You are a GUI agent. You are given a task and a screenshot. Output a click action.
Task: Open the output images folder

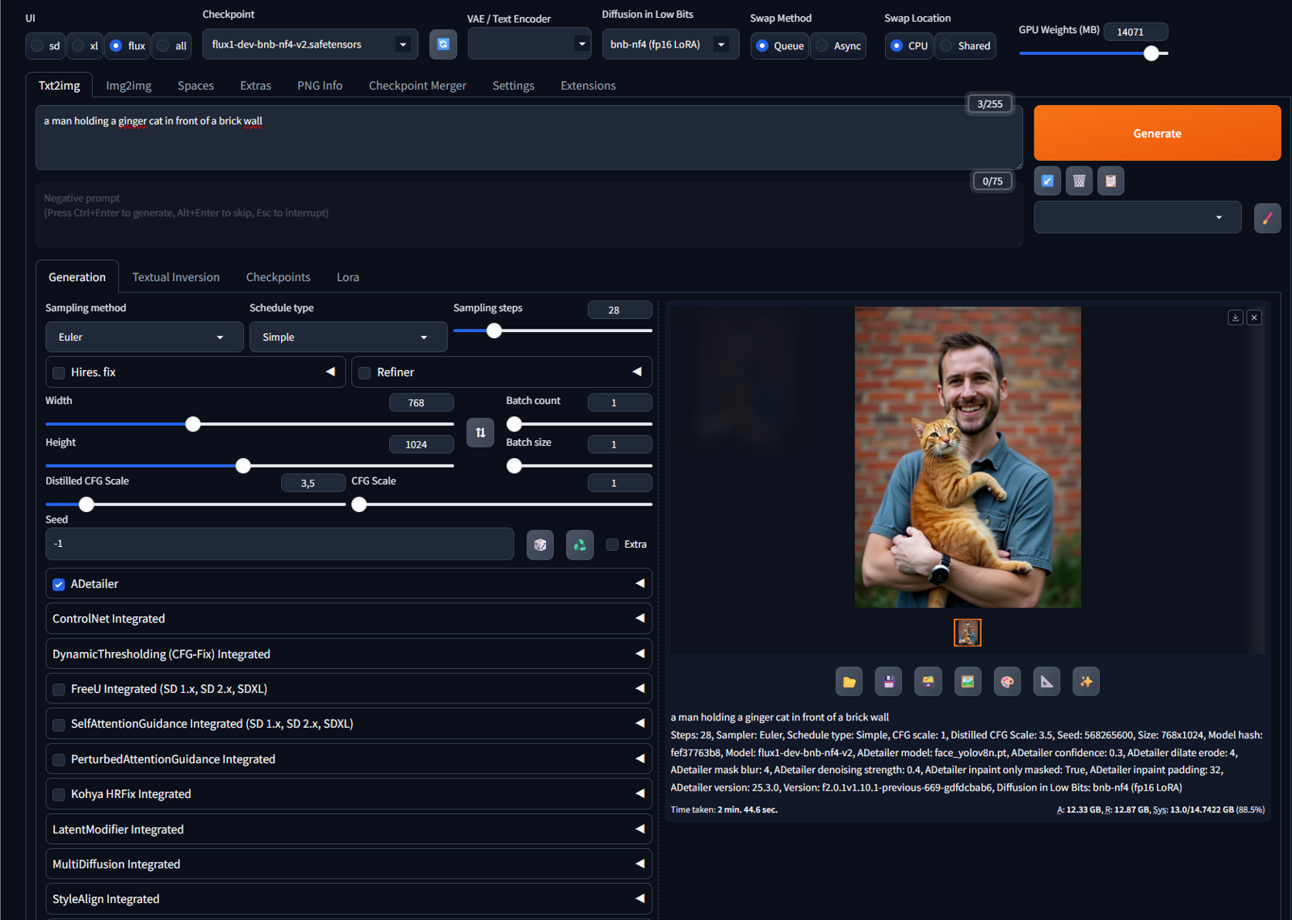pos(849,681)
